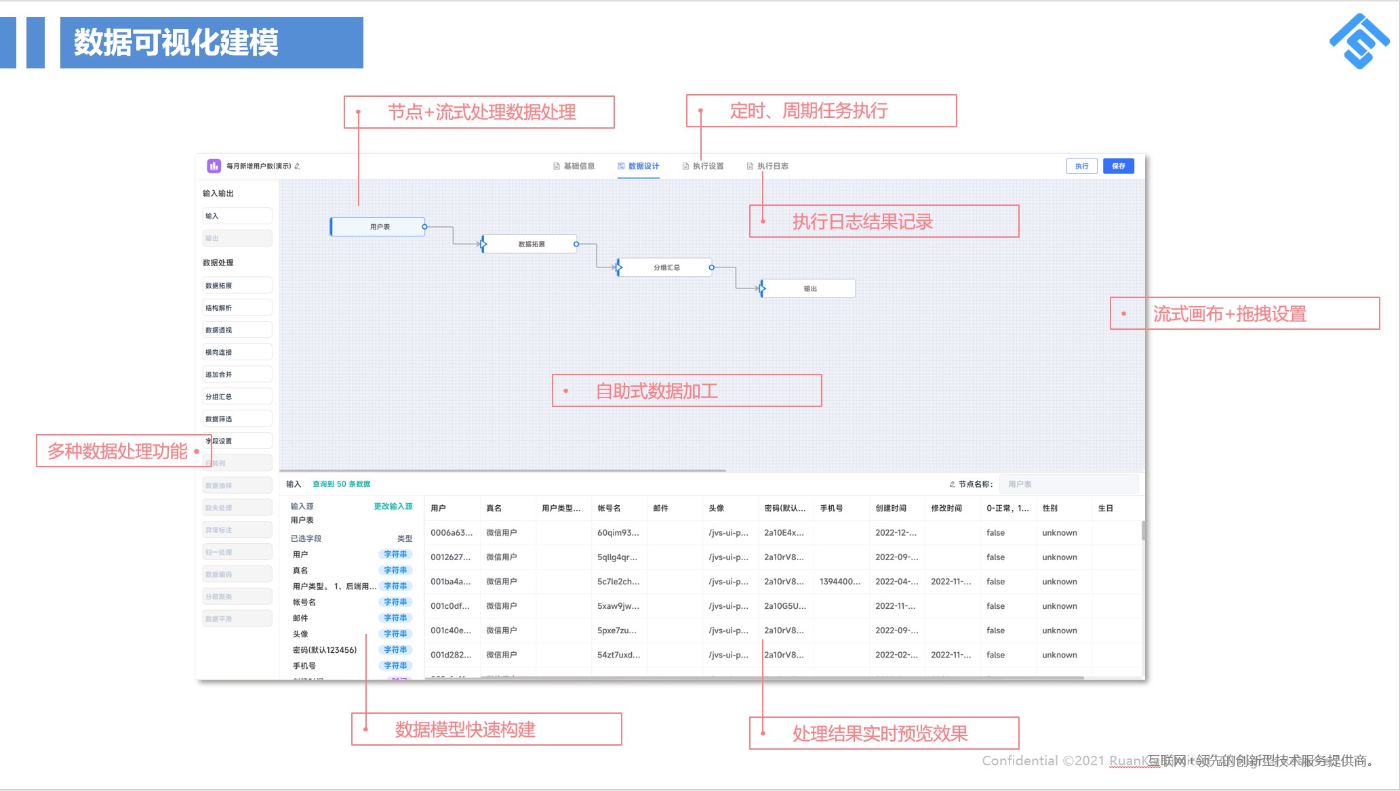Click inside the 节点名称 input field
Screen dimensions: 1400x791
click(x=1070, y=484)
